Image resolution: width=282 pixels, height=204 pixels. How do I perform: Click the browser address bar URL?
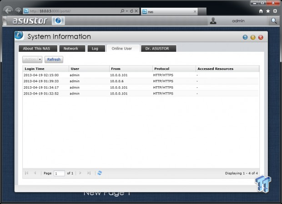[x=50, y=11]
